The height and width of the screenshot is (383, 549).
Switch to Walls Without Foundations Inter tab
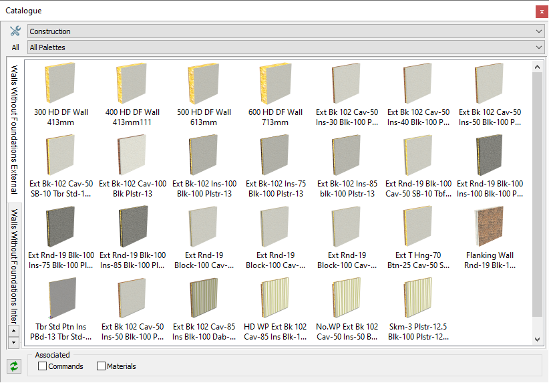point(14,264)
